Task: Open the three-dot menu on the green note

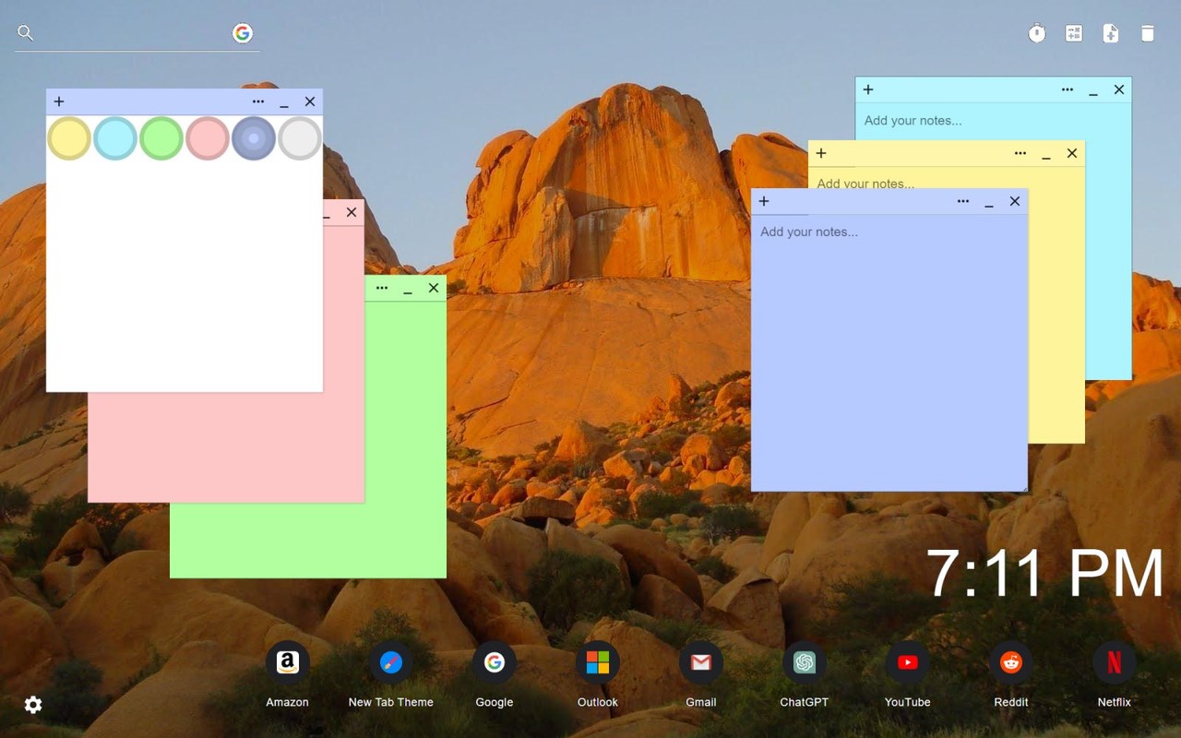Action: pos(382,288)
